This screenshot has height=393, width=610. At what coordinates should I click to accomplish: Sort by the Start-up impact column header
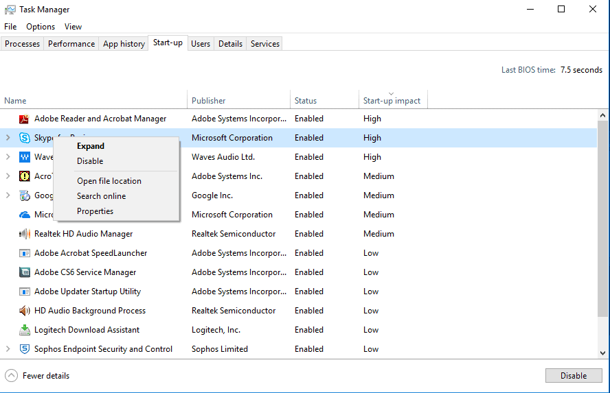tap(393, 100)
